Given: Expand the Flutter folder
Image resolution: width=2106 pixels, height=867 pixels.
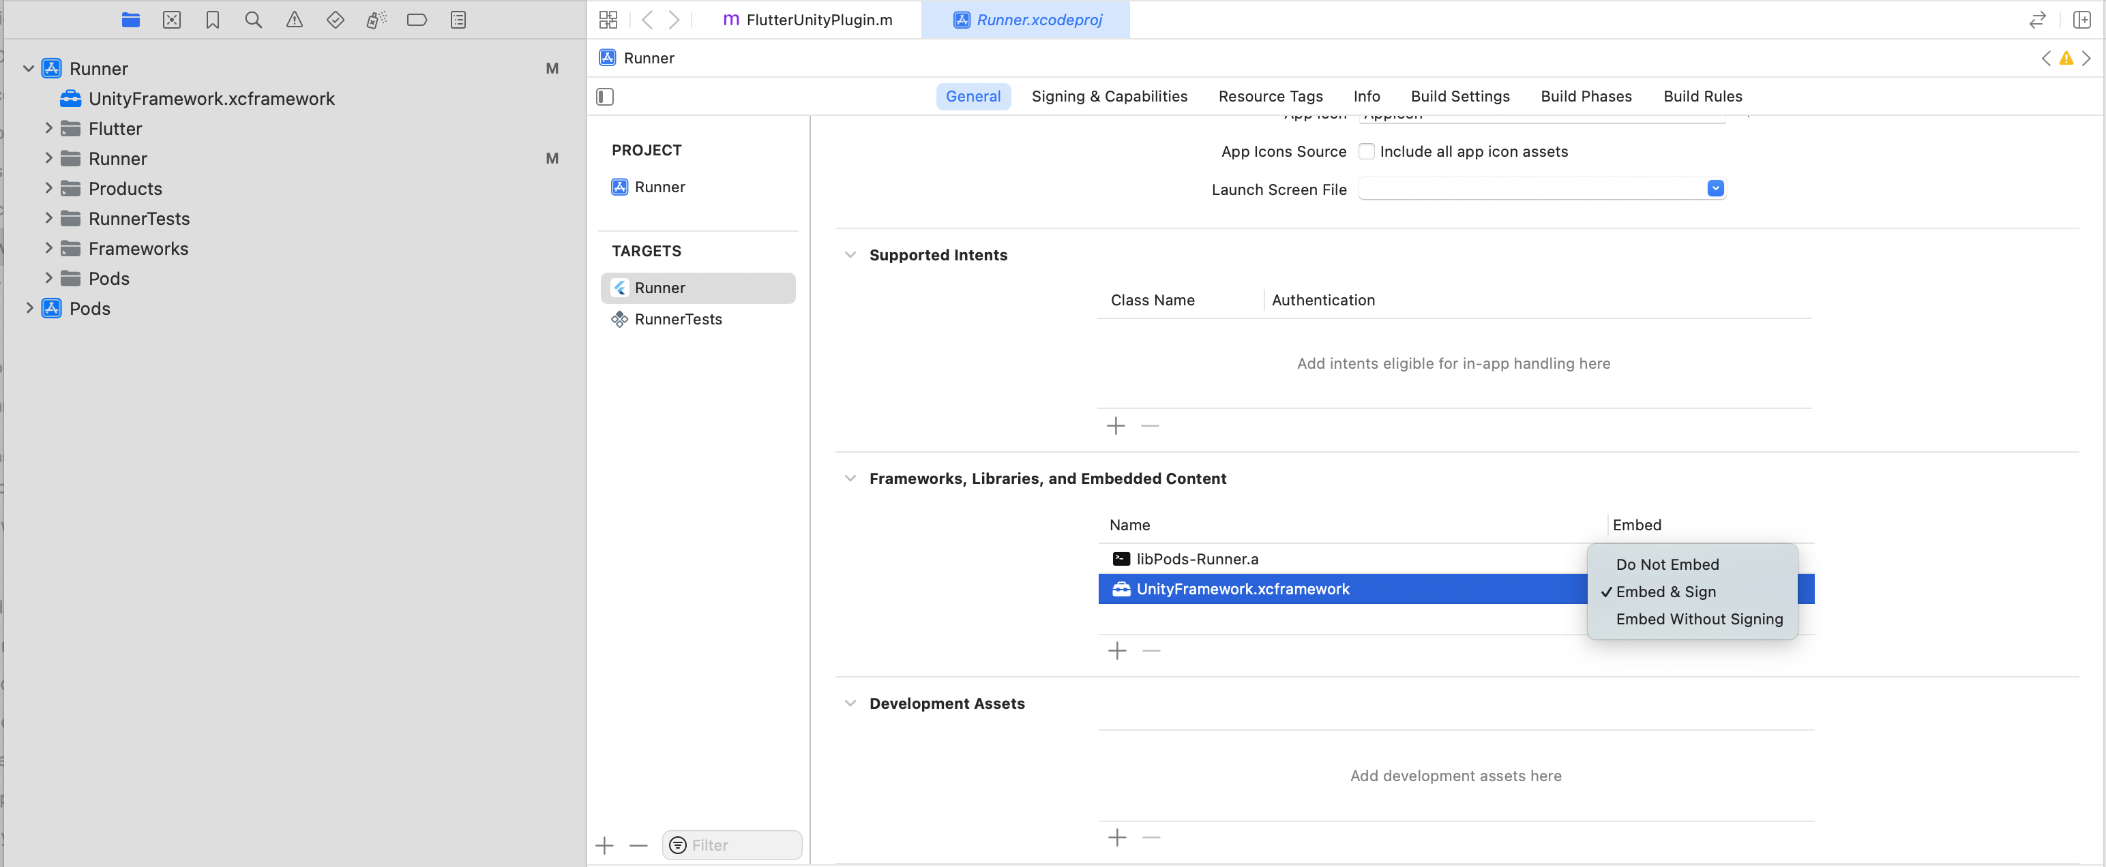Looking at the screenshot, I should point(49,128).
